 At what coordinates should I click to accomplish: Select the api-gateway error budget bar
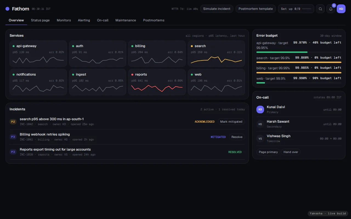[299, 52]
